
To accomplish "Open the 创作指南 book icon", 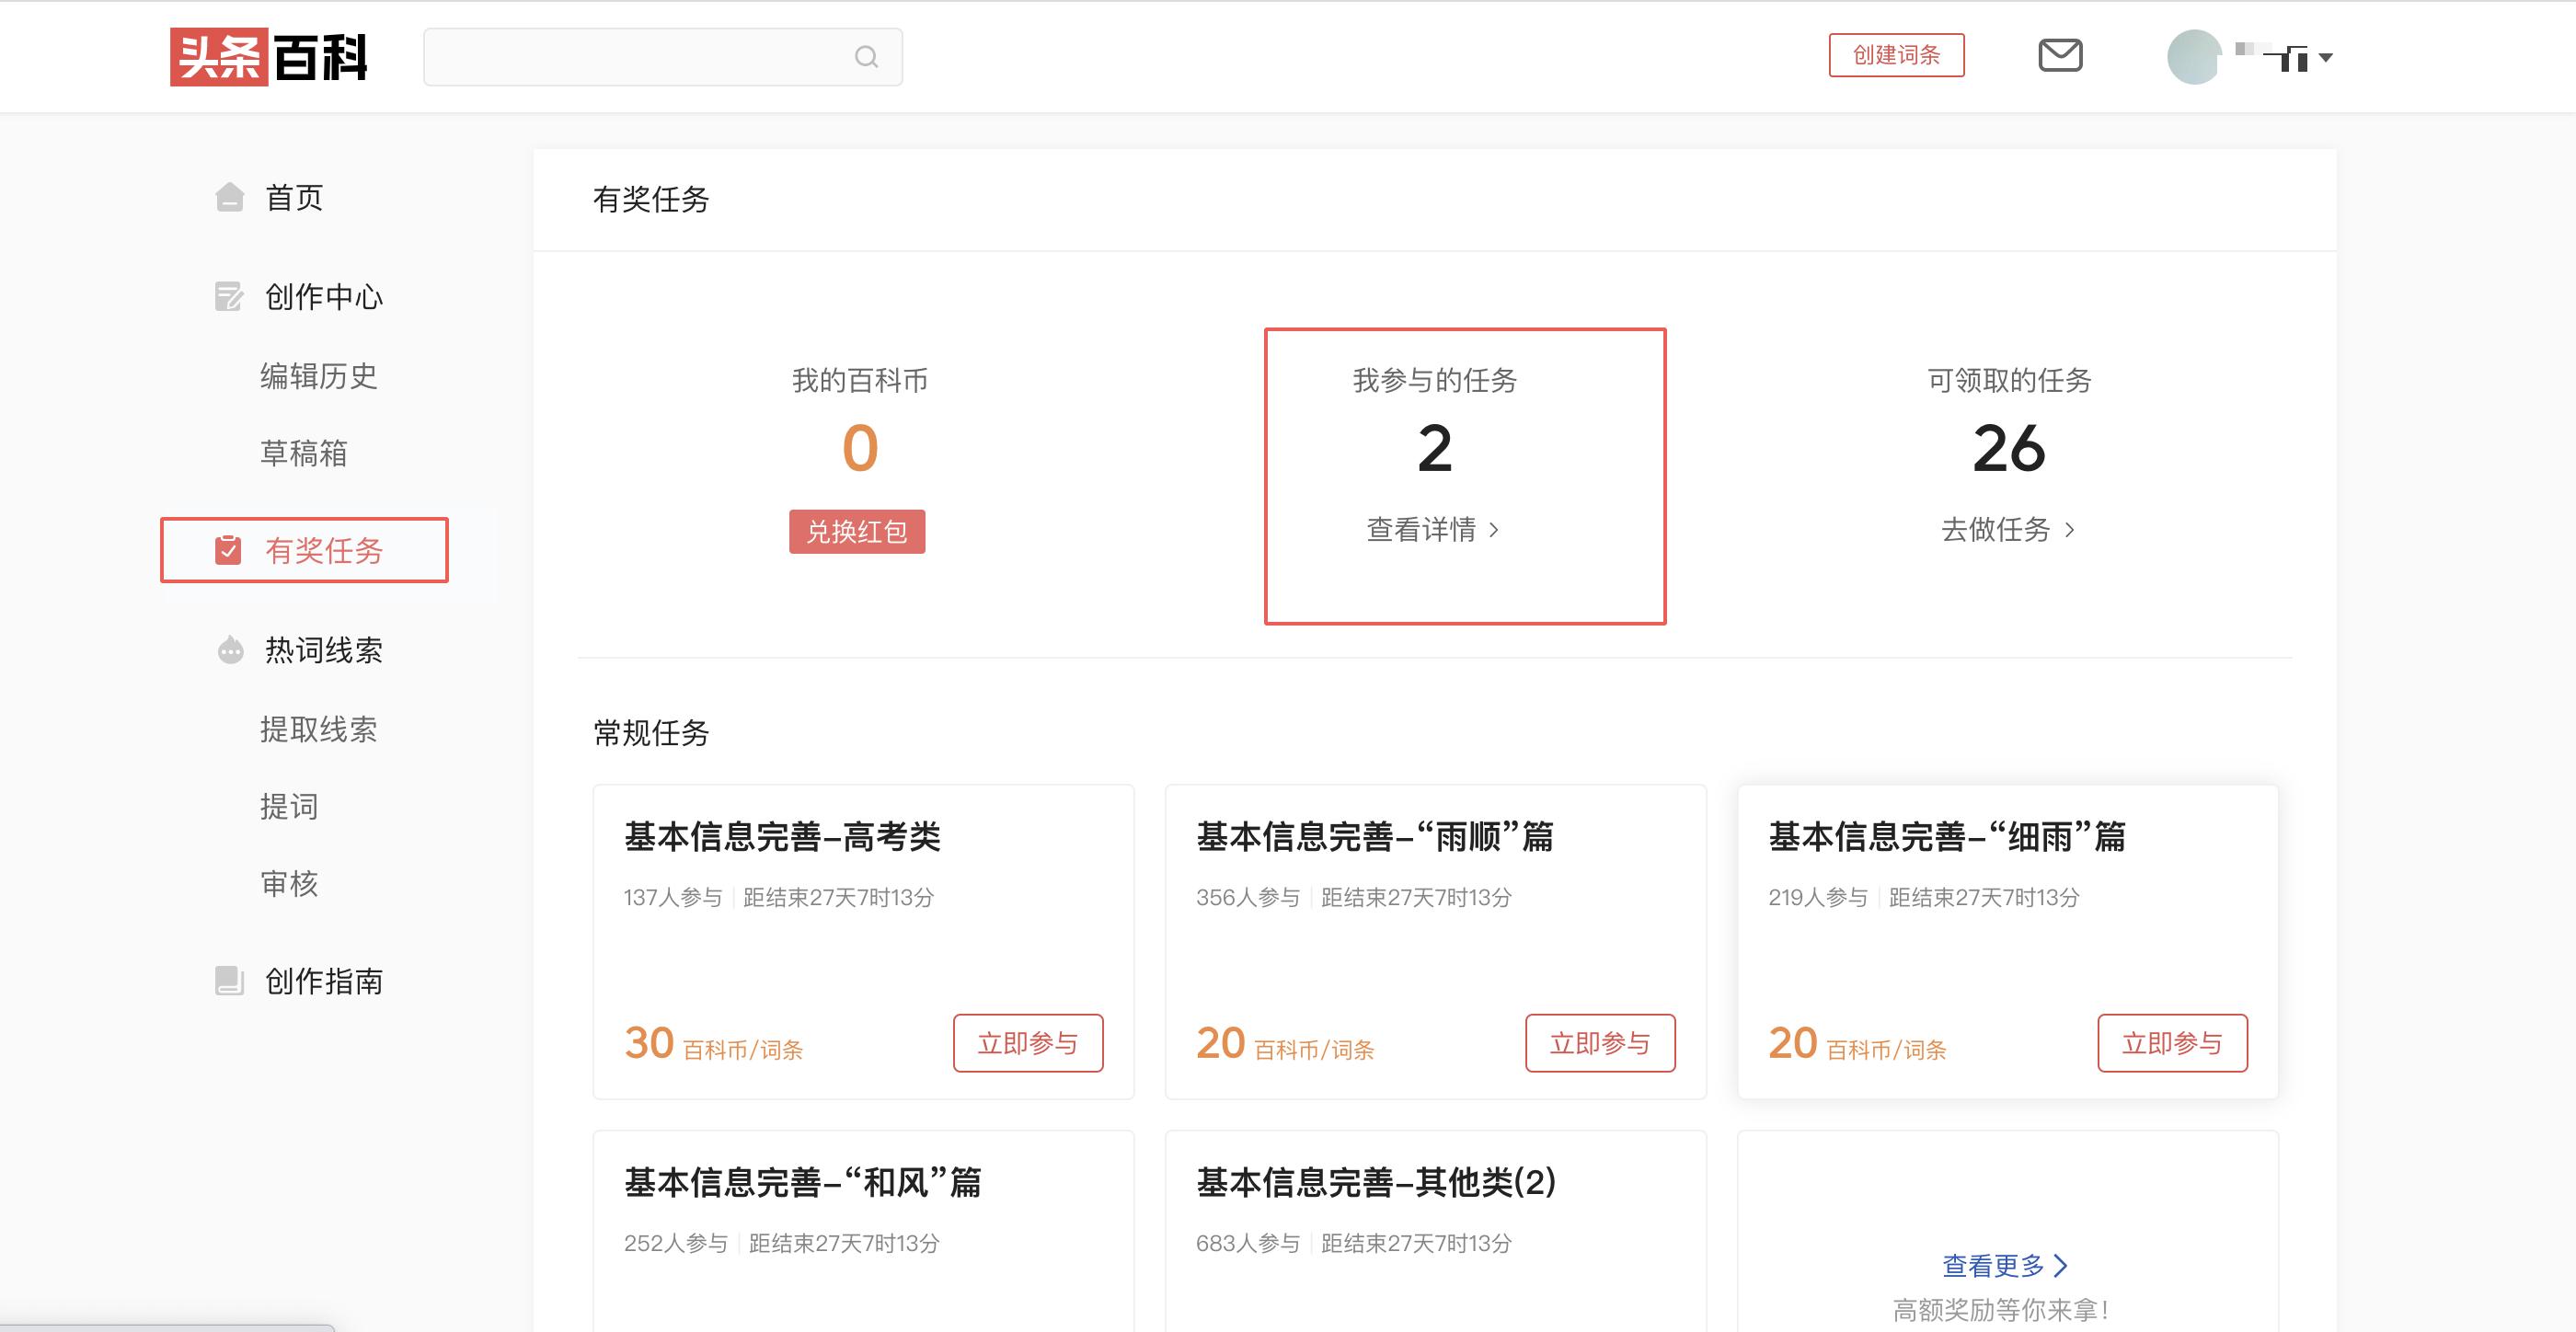I will click(x=229, y=981).
